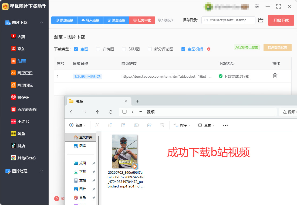
Task: Click the 添加链接 button
Action: (x=65, y=20)
